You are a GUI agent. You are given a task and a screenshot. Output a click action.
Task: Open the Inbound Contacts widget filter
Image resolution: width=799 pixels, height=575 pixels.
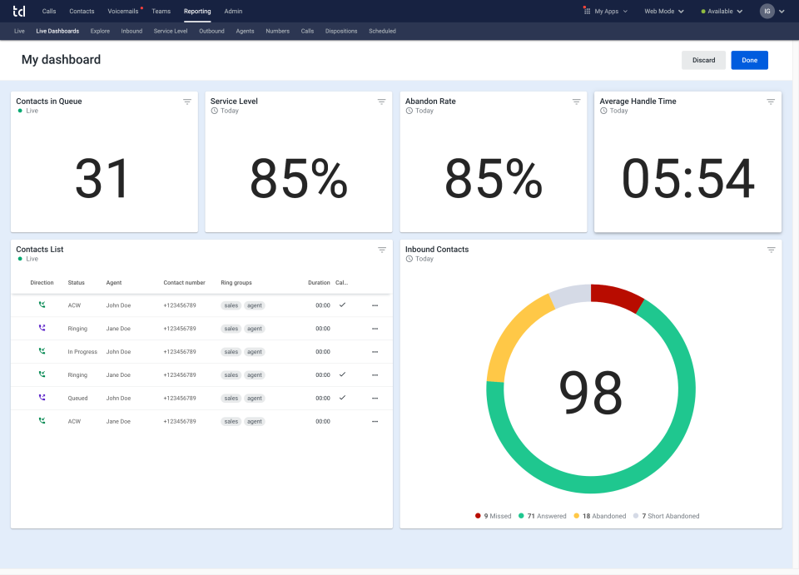771,249
